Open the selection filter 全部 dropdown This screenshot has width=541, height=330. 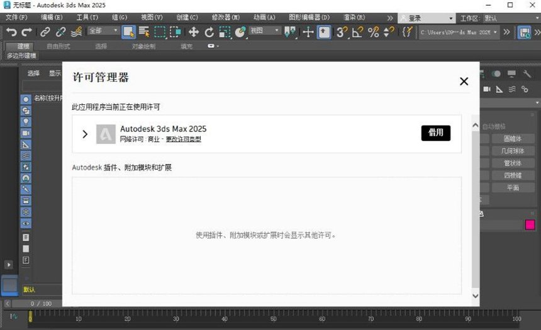click(103, 31)
